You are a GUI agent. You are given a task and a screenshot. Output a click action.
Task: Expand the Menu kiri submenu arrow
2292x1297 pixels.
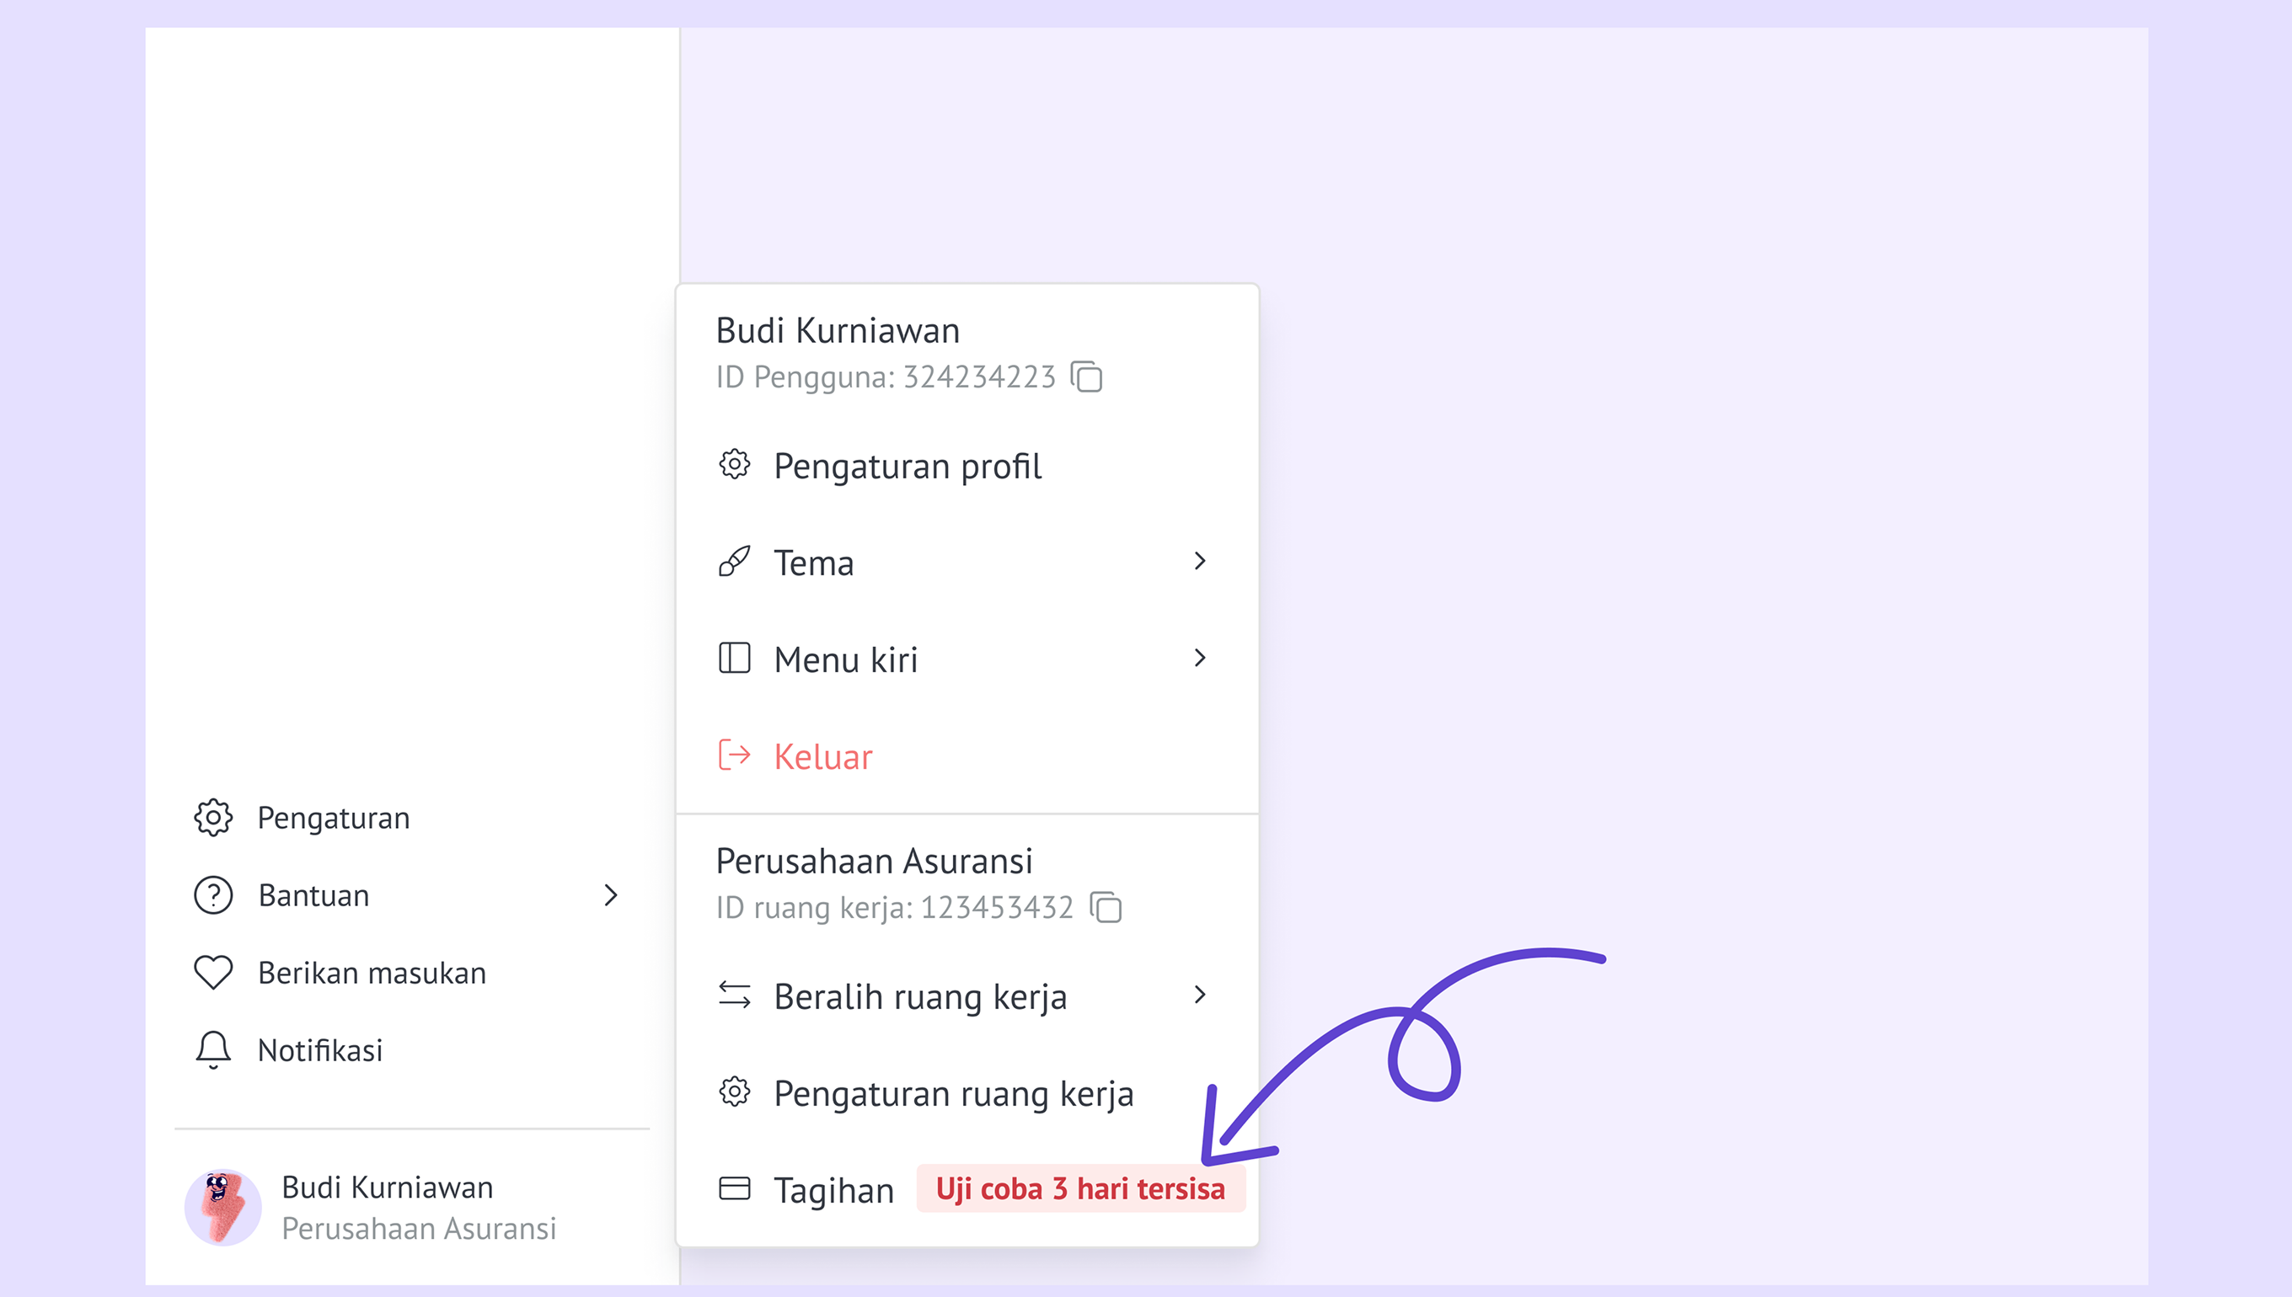(1199, 659)
